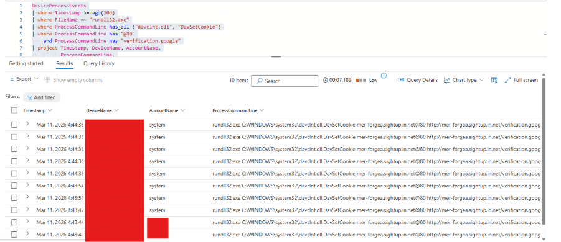Open the Chart type dropdown arrow

click(x=481, y=80)
